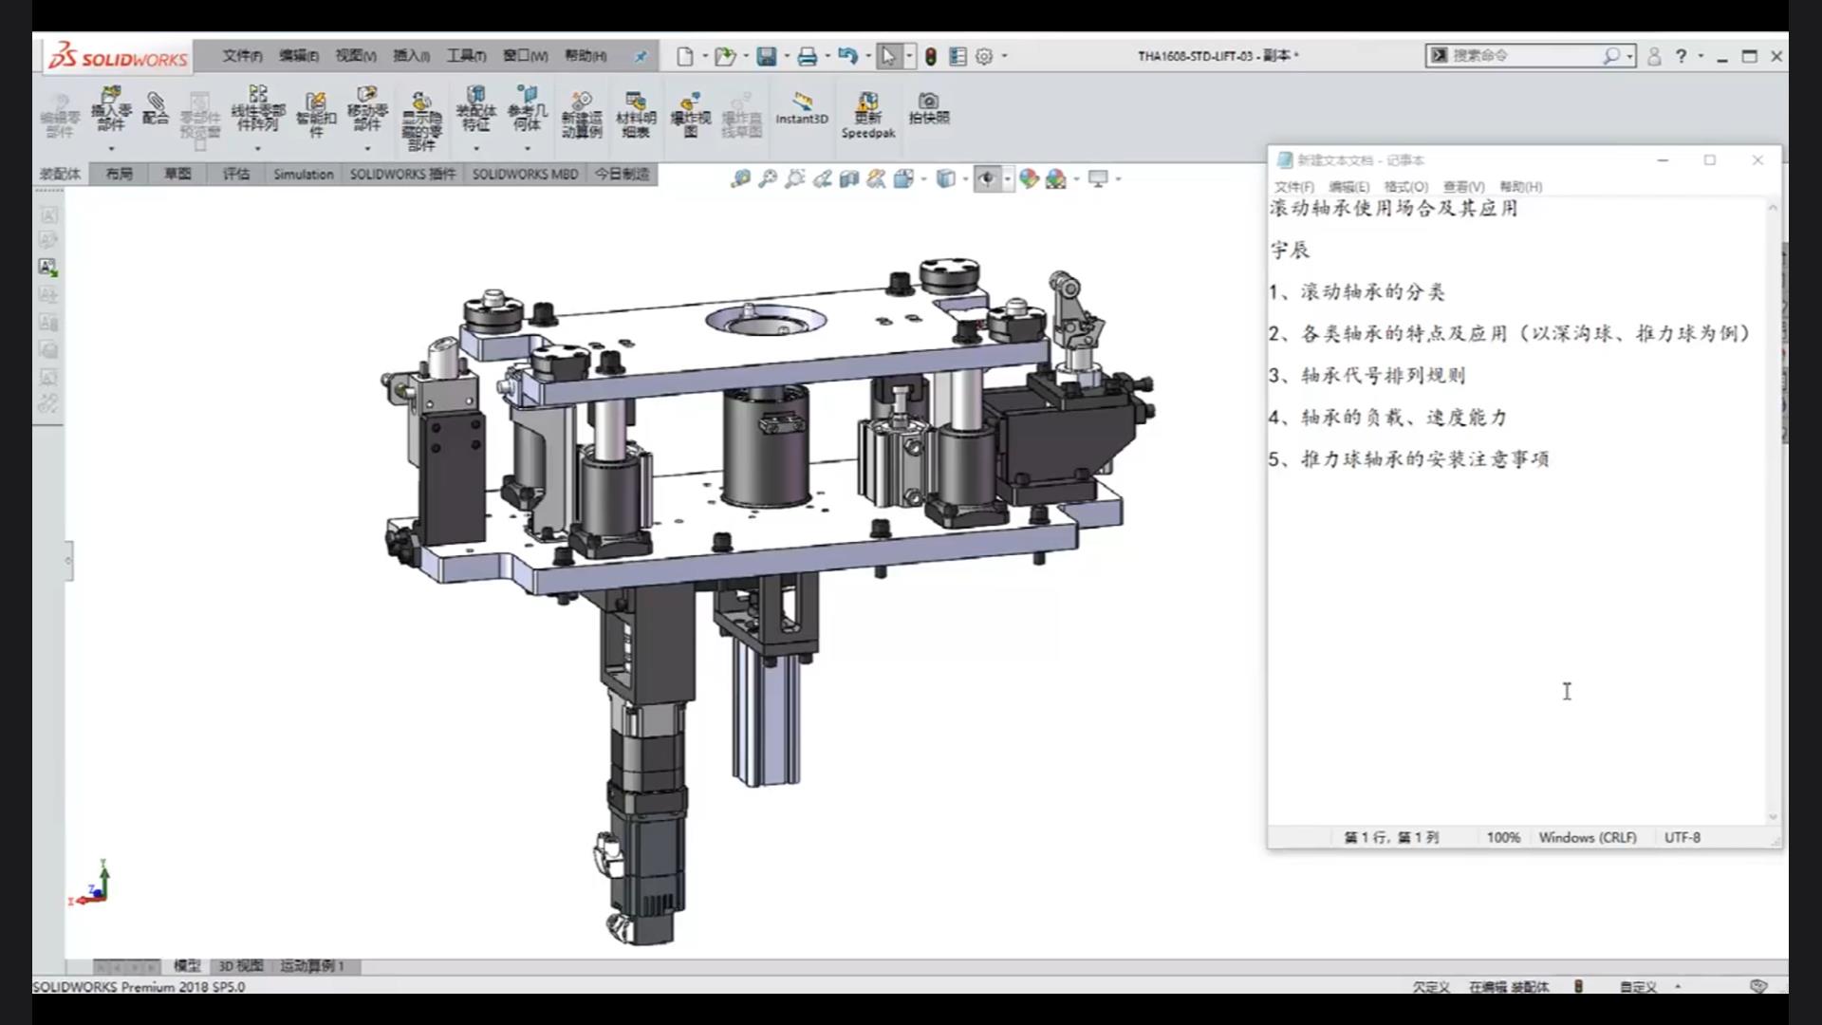Click the Edit Appearance color ball
The width and height of the screenshot is (1822, 1025).
pos(1029,178)
